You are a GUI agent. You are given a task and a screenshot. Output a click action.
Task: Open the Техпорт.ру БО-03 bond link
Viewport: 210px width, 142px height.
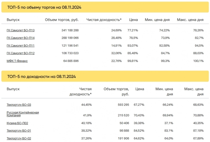pos(19,105)
